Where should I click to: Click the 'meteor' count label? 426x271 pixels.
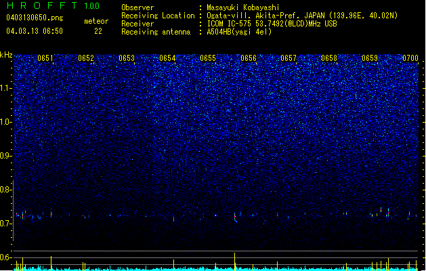click(96, 21)
